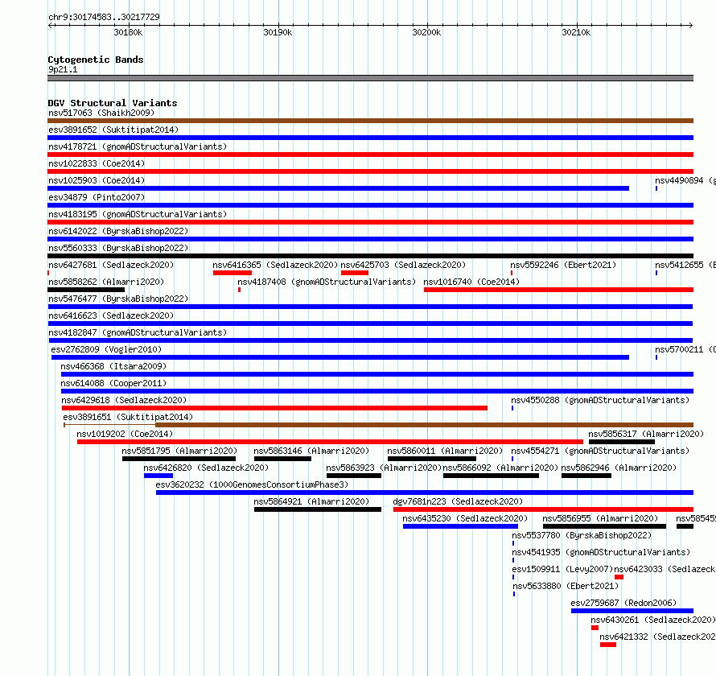The image size is (716, 676).
Task: Click nsv4554271 gnomADStructuralVariants label
Action: (600, 451)
